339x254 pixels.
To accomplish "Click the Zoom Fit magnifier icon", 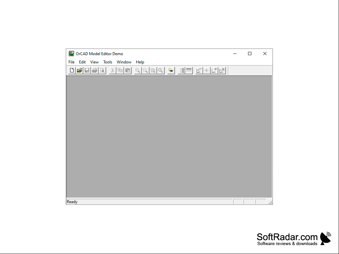I will (x=160, y=70).
